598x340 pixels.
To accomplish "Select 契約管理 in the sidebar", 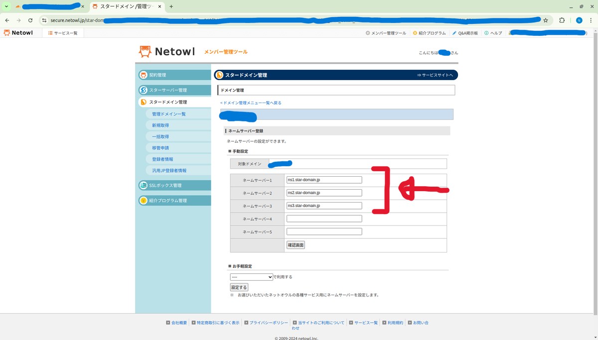I will (x=174, y=75).
